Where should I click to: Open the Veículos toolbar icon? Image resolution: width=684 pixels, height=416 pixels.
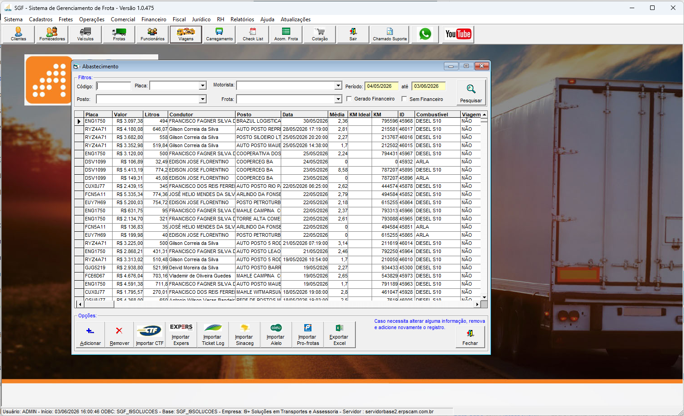(x=85, y=34)
